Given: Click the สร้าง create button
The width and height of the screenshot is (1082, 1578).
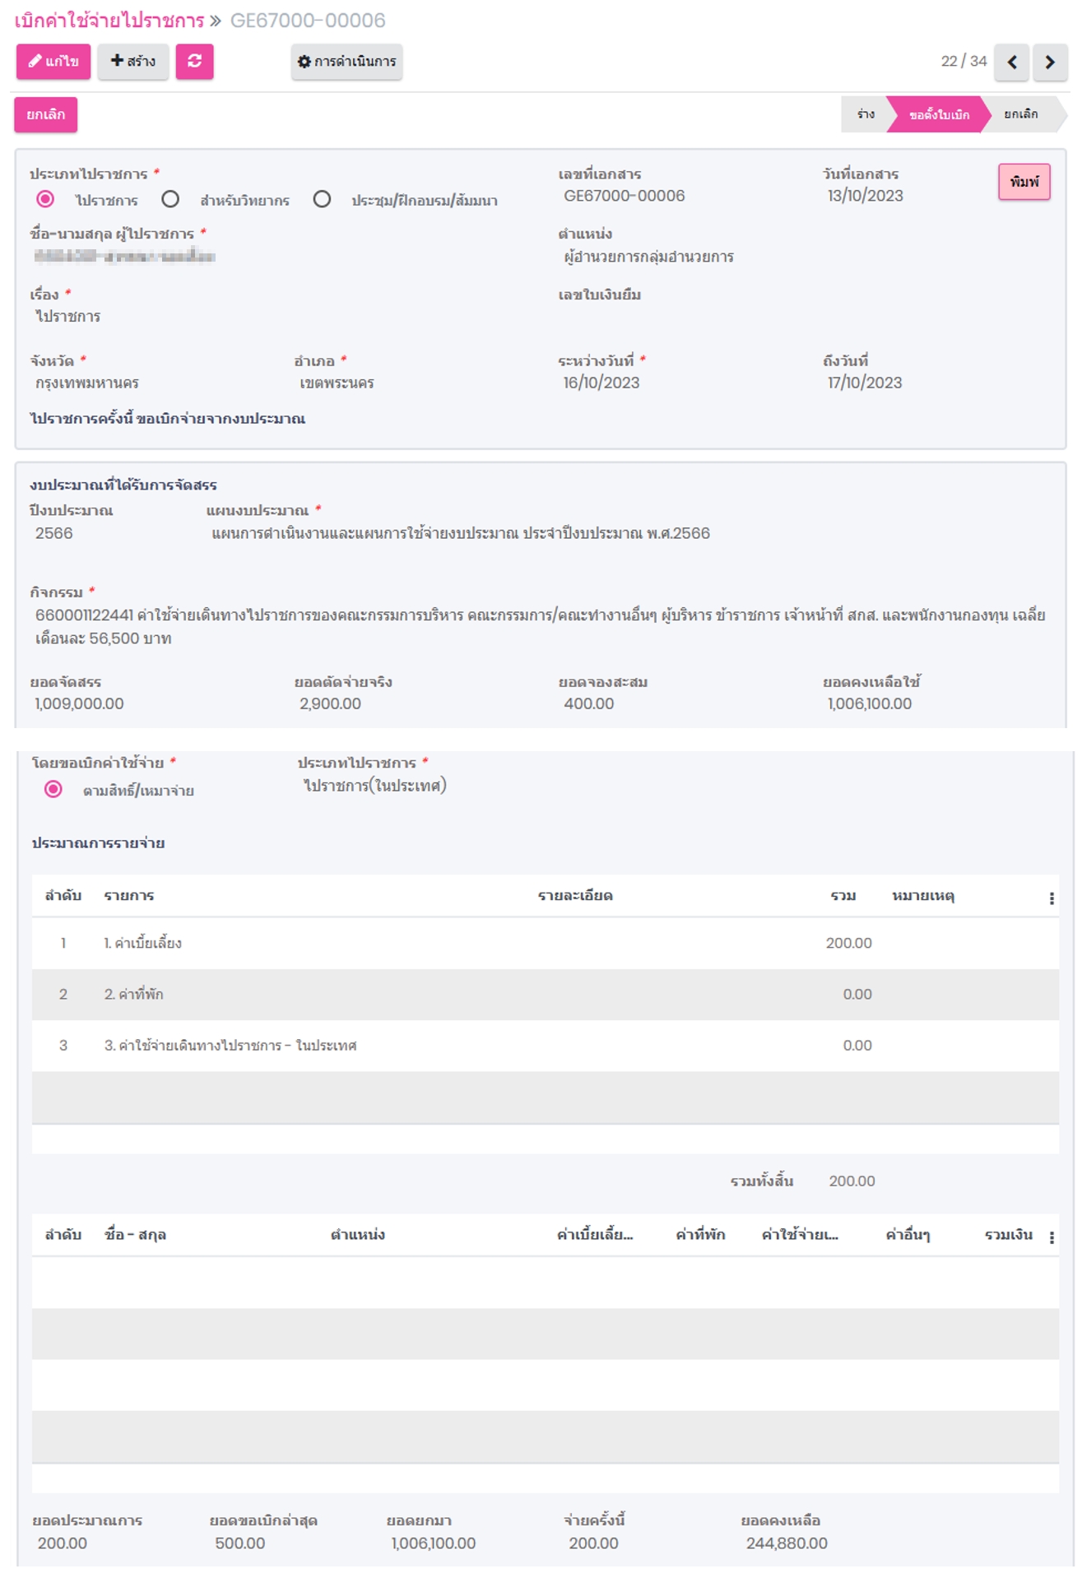Looking at the screenshot, I should click(133, 62).
